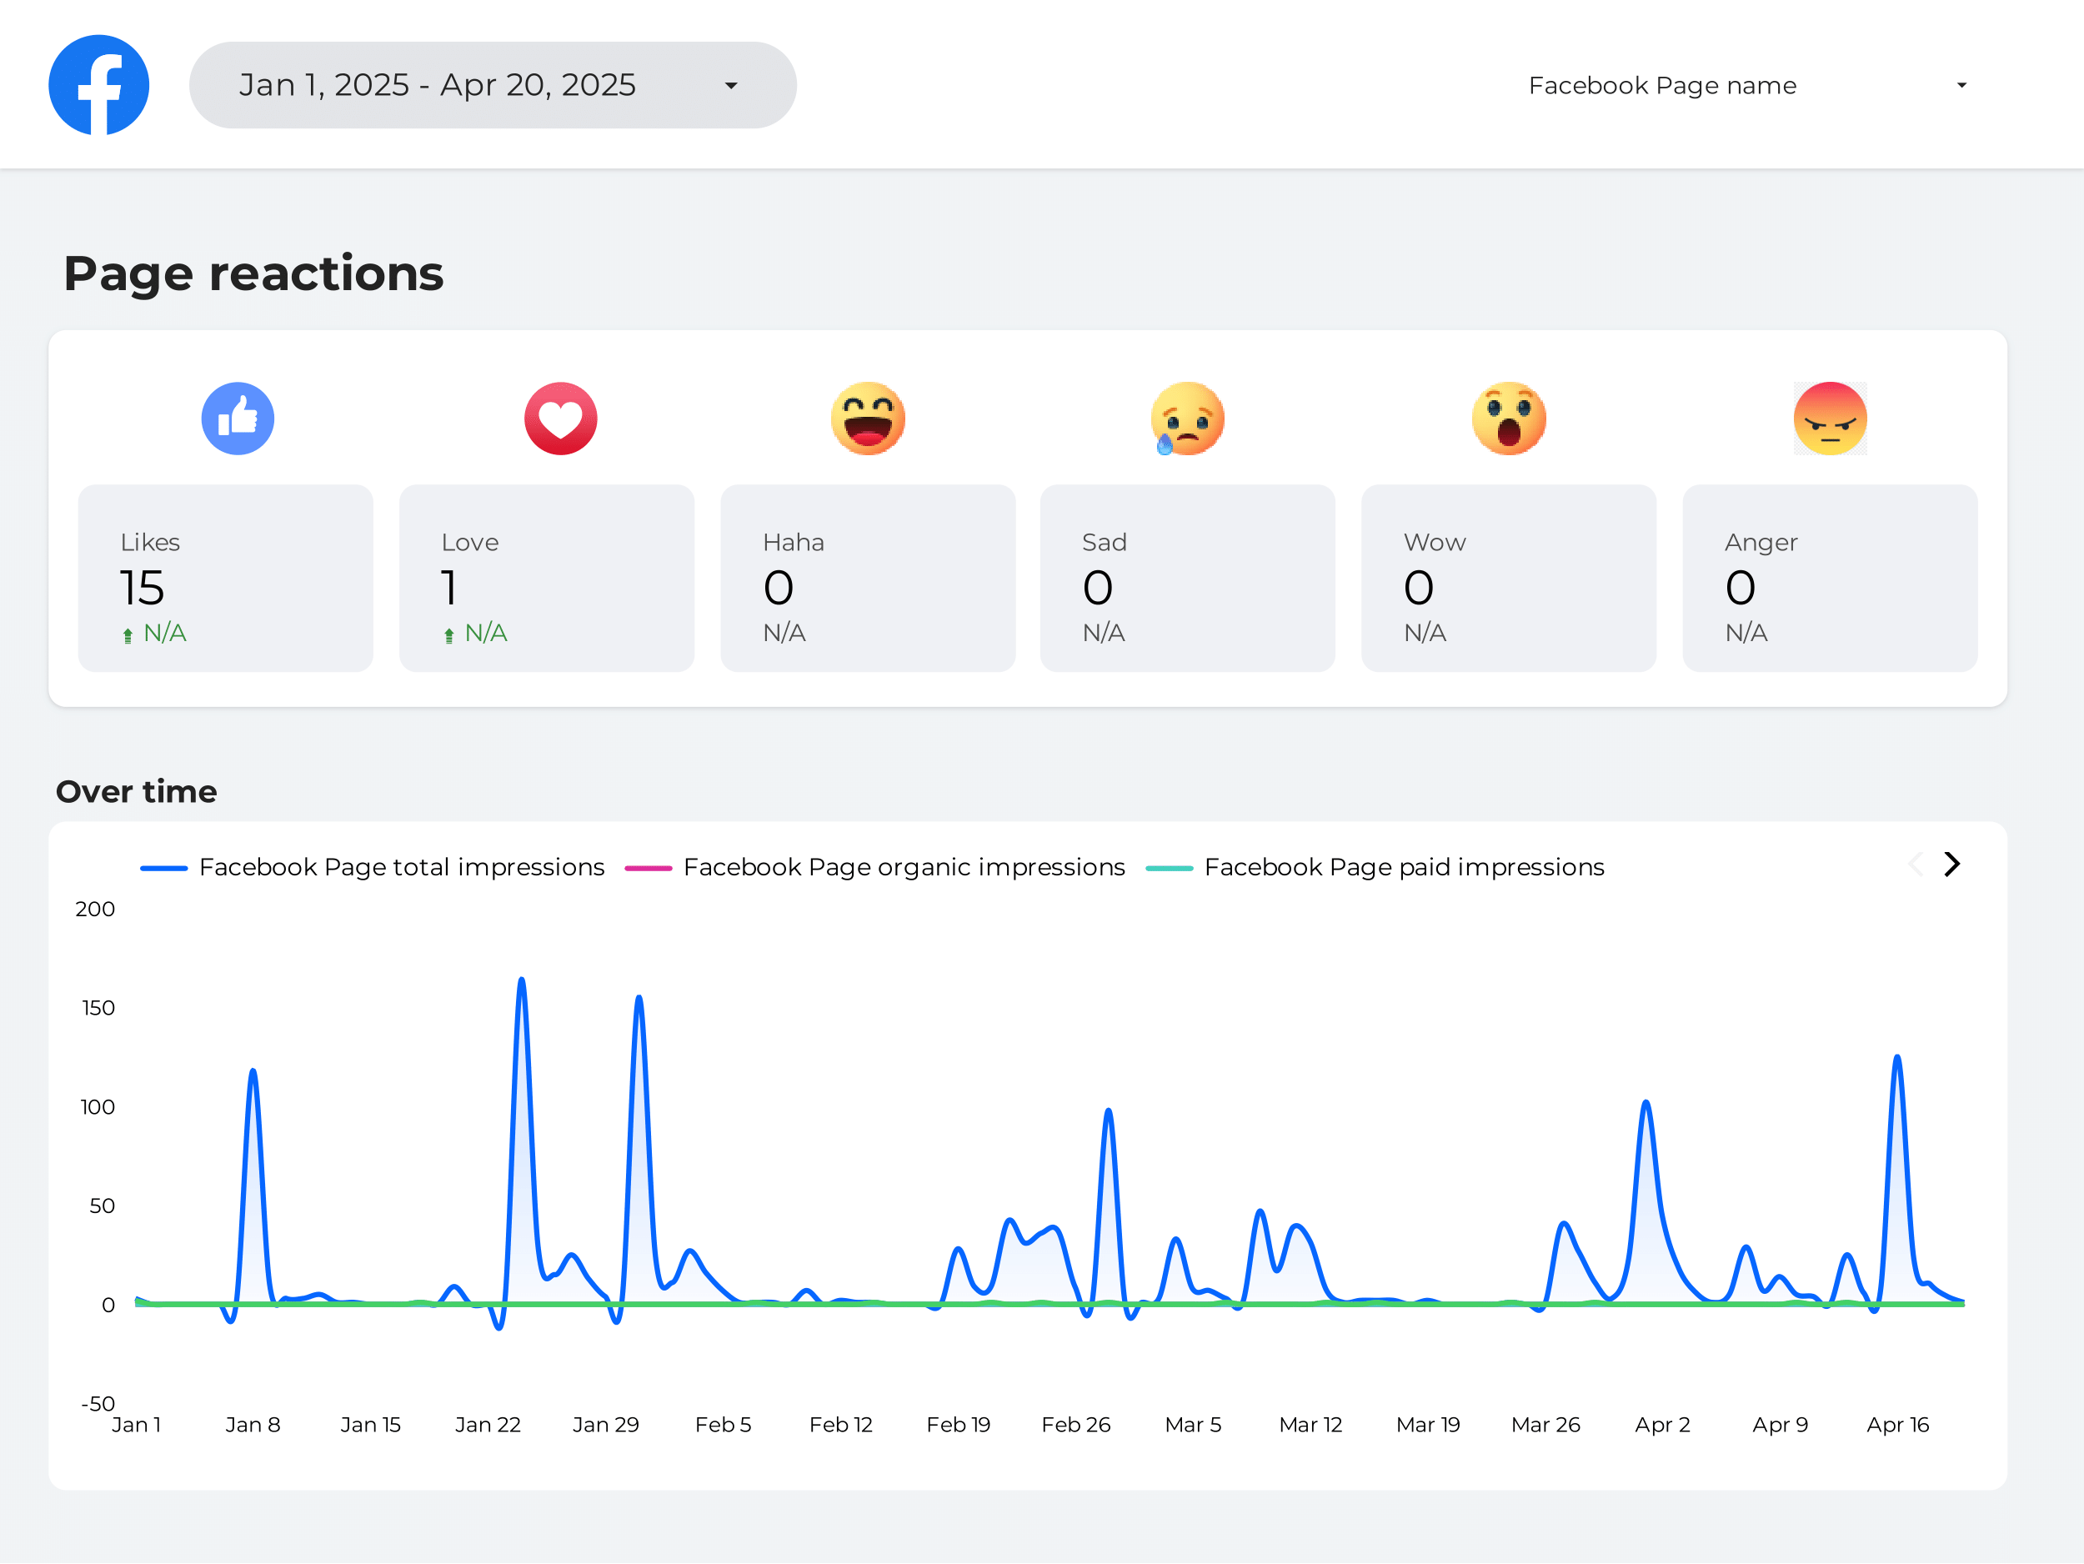The width and height of the screenshot is (2084, 1564).
Task: Click the blue thumbs-up Like reaction icon
Action: tap(238, 419)
